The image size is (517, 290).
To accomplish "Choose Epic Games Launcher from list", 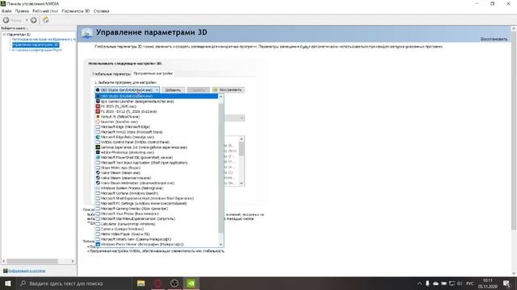I will coord(157,101).
